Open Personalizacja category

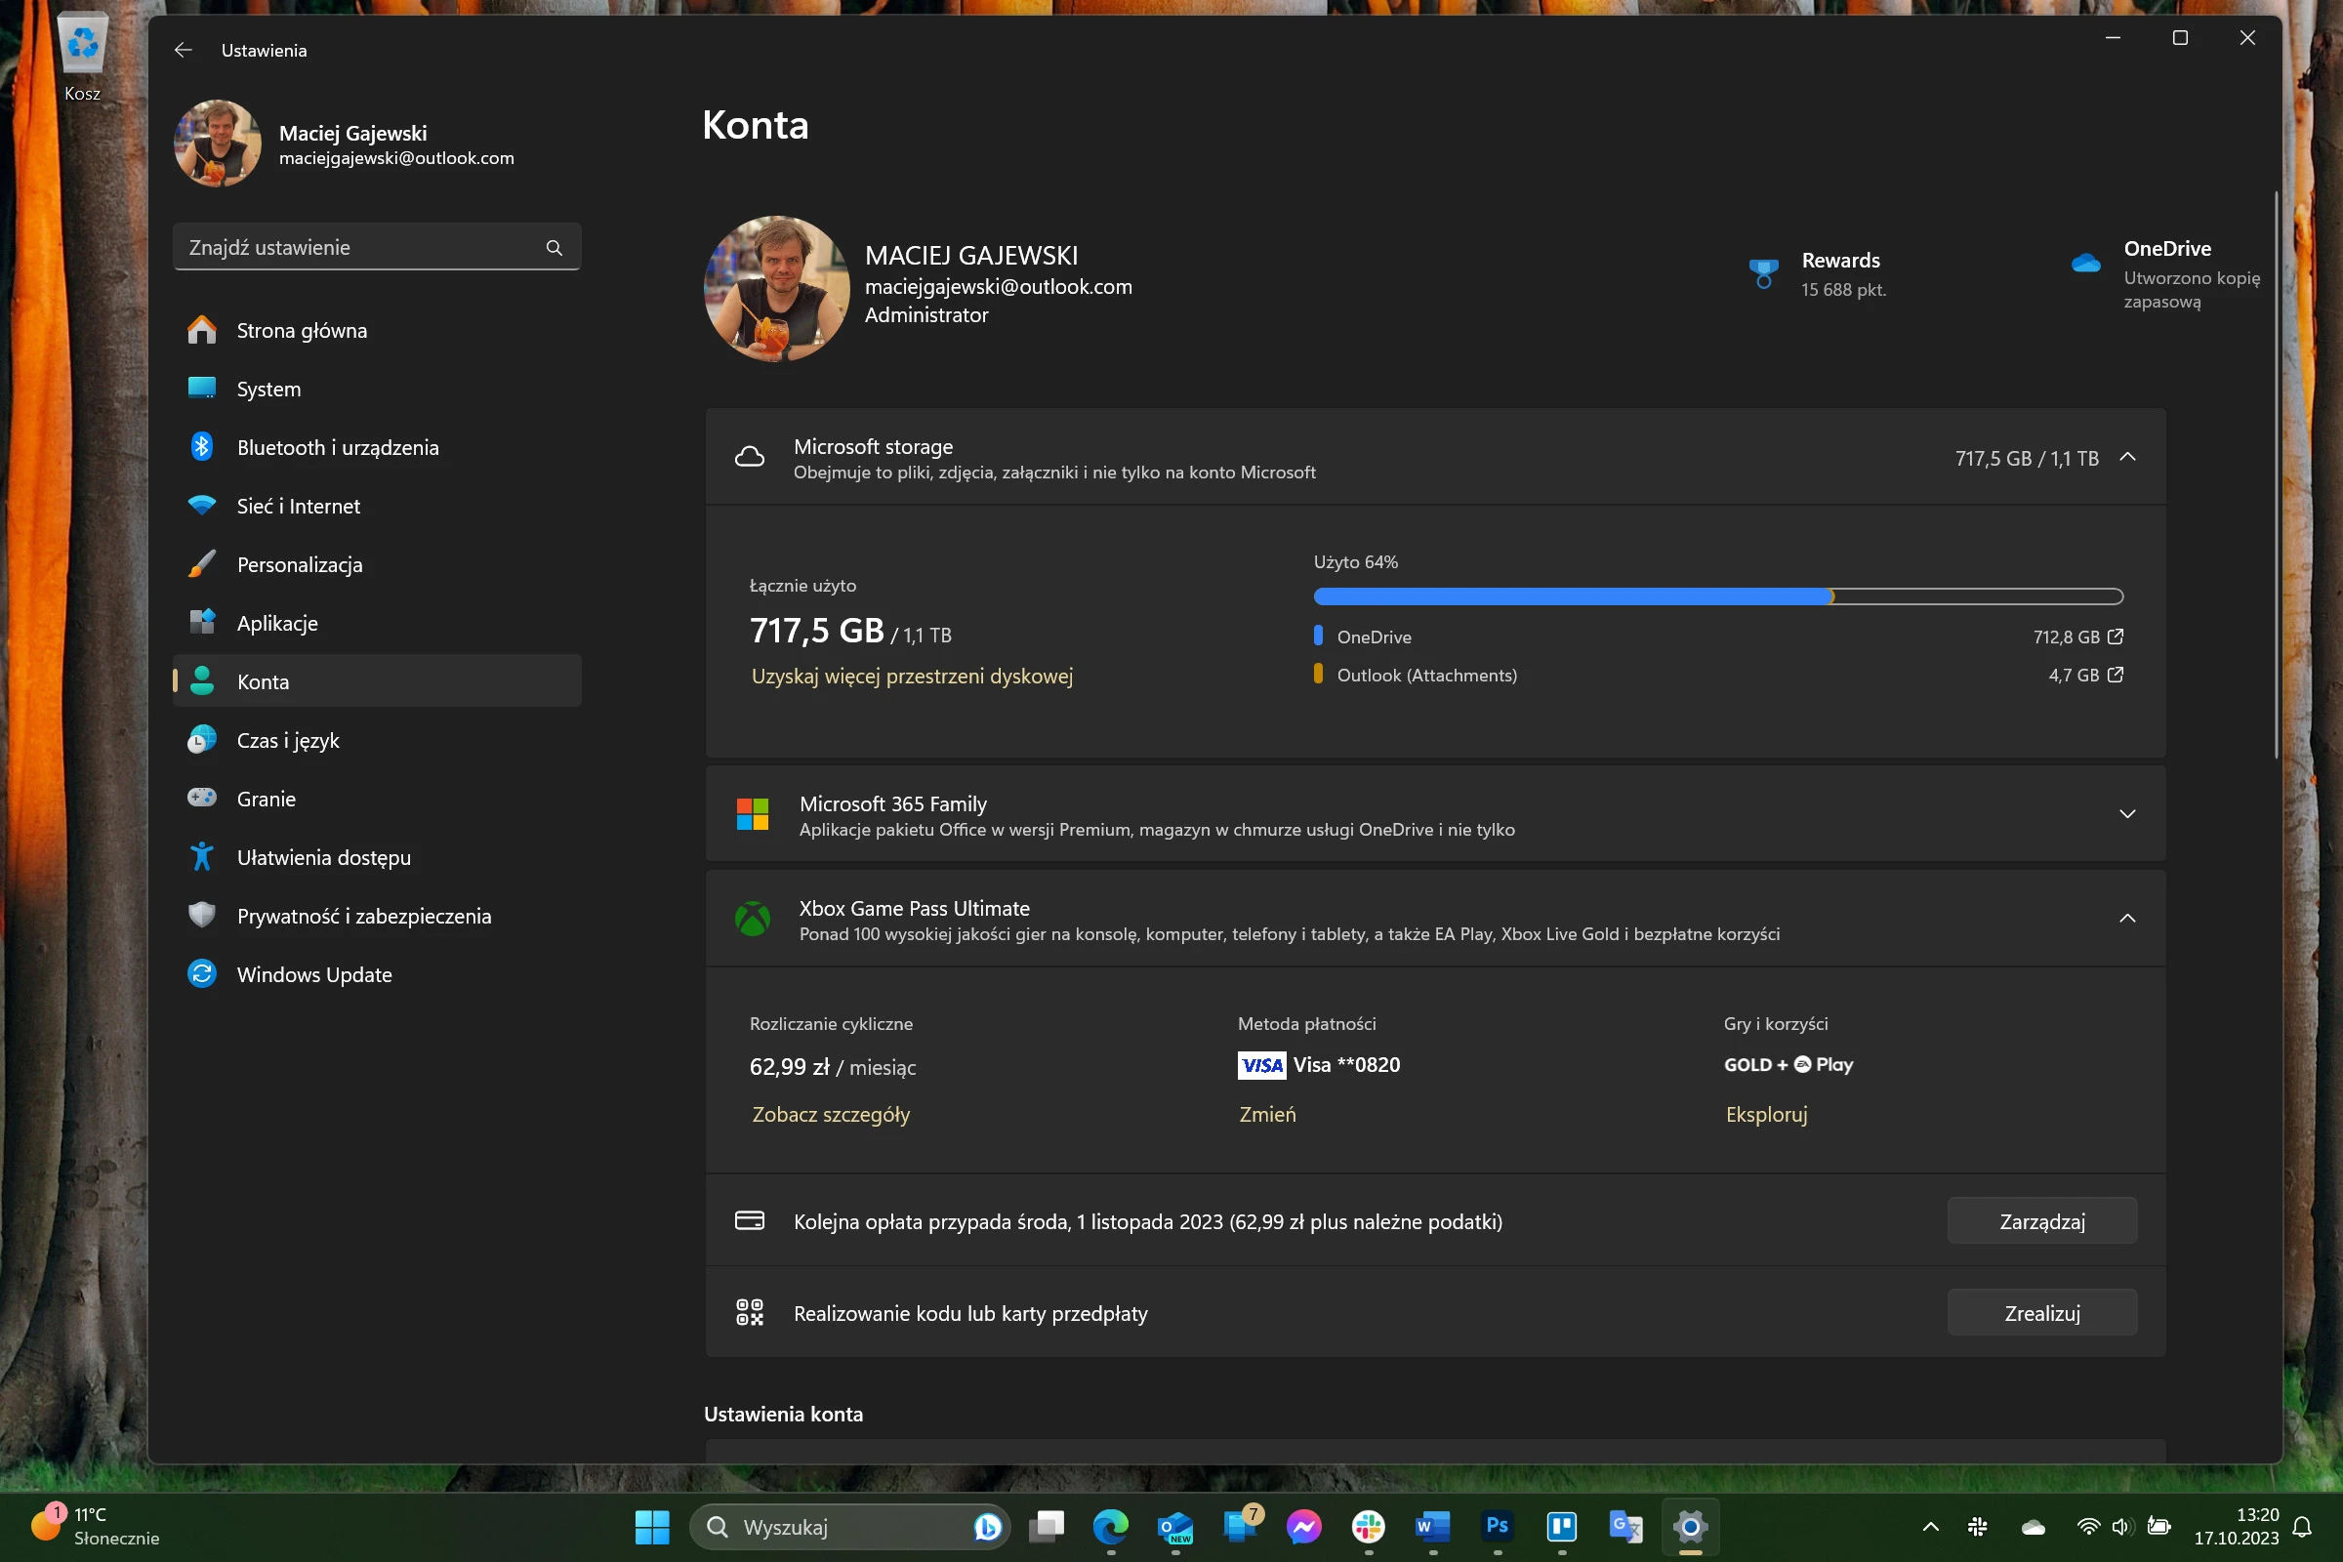coord(377,565)
